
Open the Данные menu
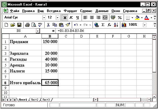[102, 11]
